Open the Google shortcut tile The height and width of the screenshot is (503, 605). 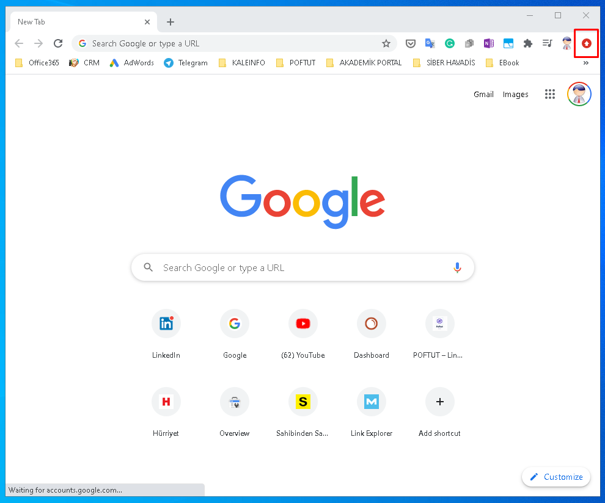tap(235, 334)
